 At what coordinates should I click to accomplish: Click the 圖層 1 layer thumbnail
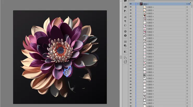141,4
